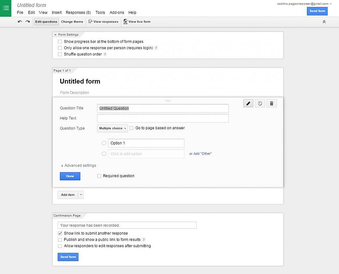Enable Show progress bar at bottom of pages
339x274 pixels.
pos(60,41)
